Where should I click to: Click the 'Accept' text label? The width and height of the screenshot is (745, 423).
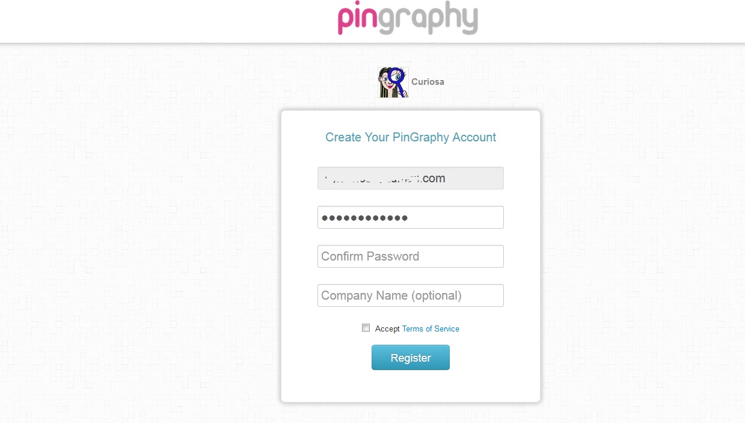point(387,329)
